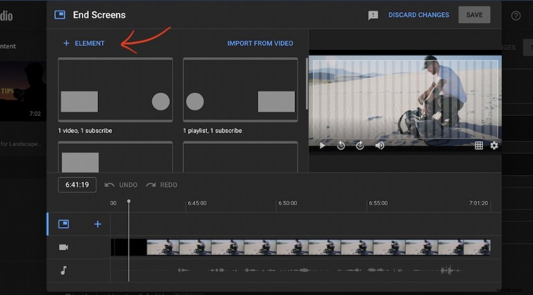The width and height of the screenshot is (533, 295).
Task: Jump to 6:45:00 on the ruler
Action: [197, 203]
